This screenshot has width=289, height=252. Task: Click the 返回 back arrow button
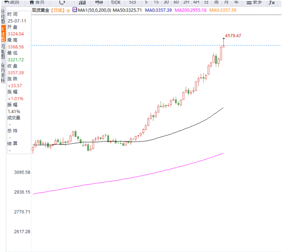click(12, 2)
